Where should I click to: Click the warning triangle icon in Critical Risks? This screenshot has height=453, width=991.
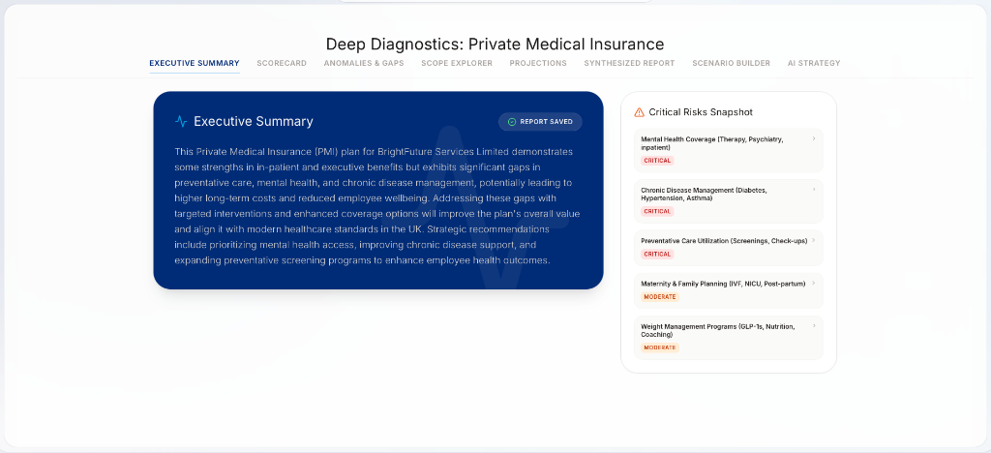click(639, 112)
